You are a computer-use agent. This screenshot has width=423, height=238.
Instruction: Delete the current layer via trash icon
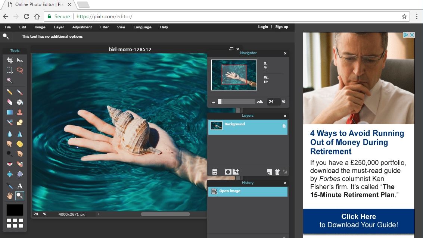[277, 172]
